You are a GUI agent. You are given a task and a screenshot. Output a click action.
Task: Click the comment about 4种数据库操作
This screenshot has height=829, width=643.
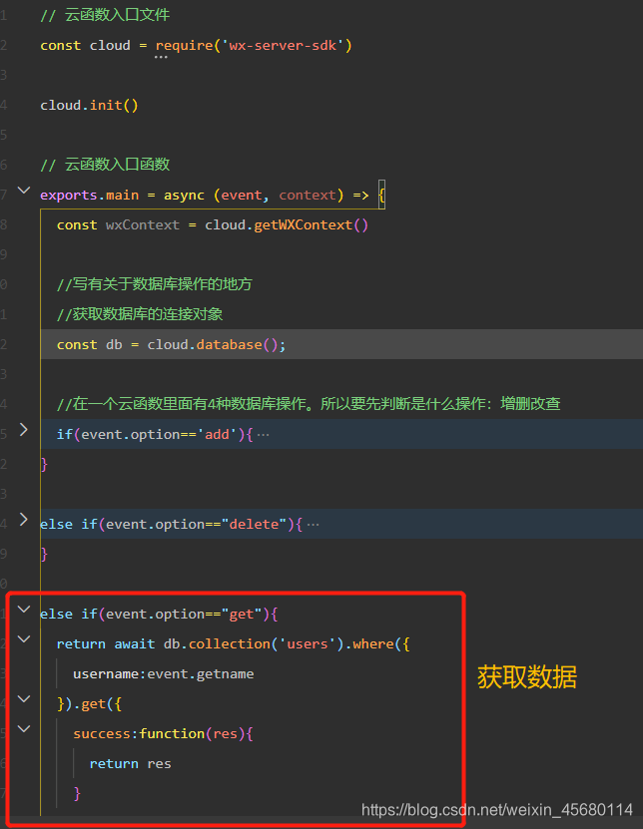click(309, 404)
